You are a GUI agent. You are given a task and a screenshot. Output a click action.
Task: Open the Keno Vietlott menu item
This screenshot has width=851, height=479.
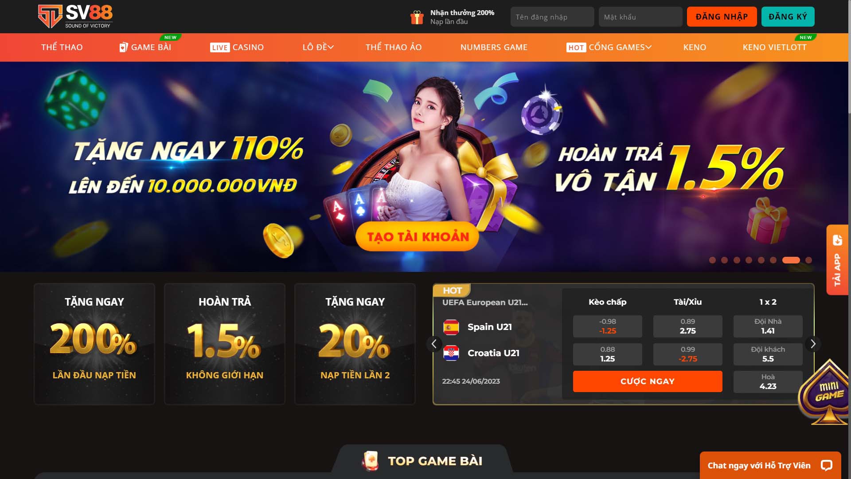(774, 47)
